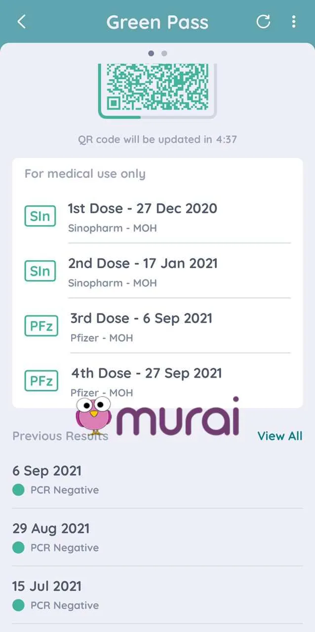Tap the back arrow icon
The width and height of the screenshot is (315, 632).
[x=21, y=22]
